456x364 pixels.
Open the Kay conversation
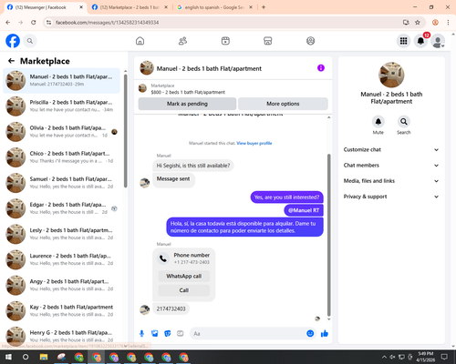click(x=62, y=311)
